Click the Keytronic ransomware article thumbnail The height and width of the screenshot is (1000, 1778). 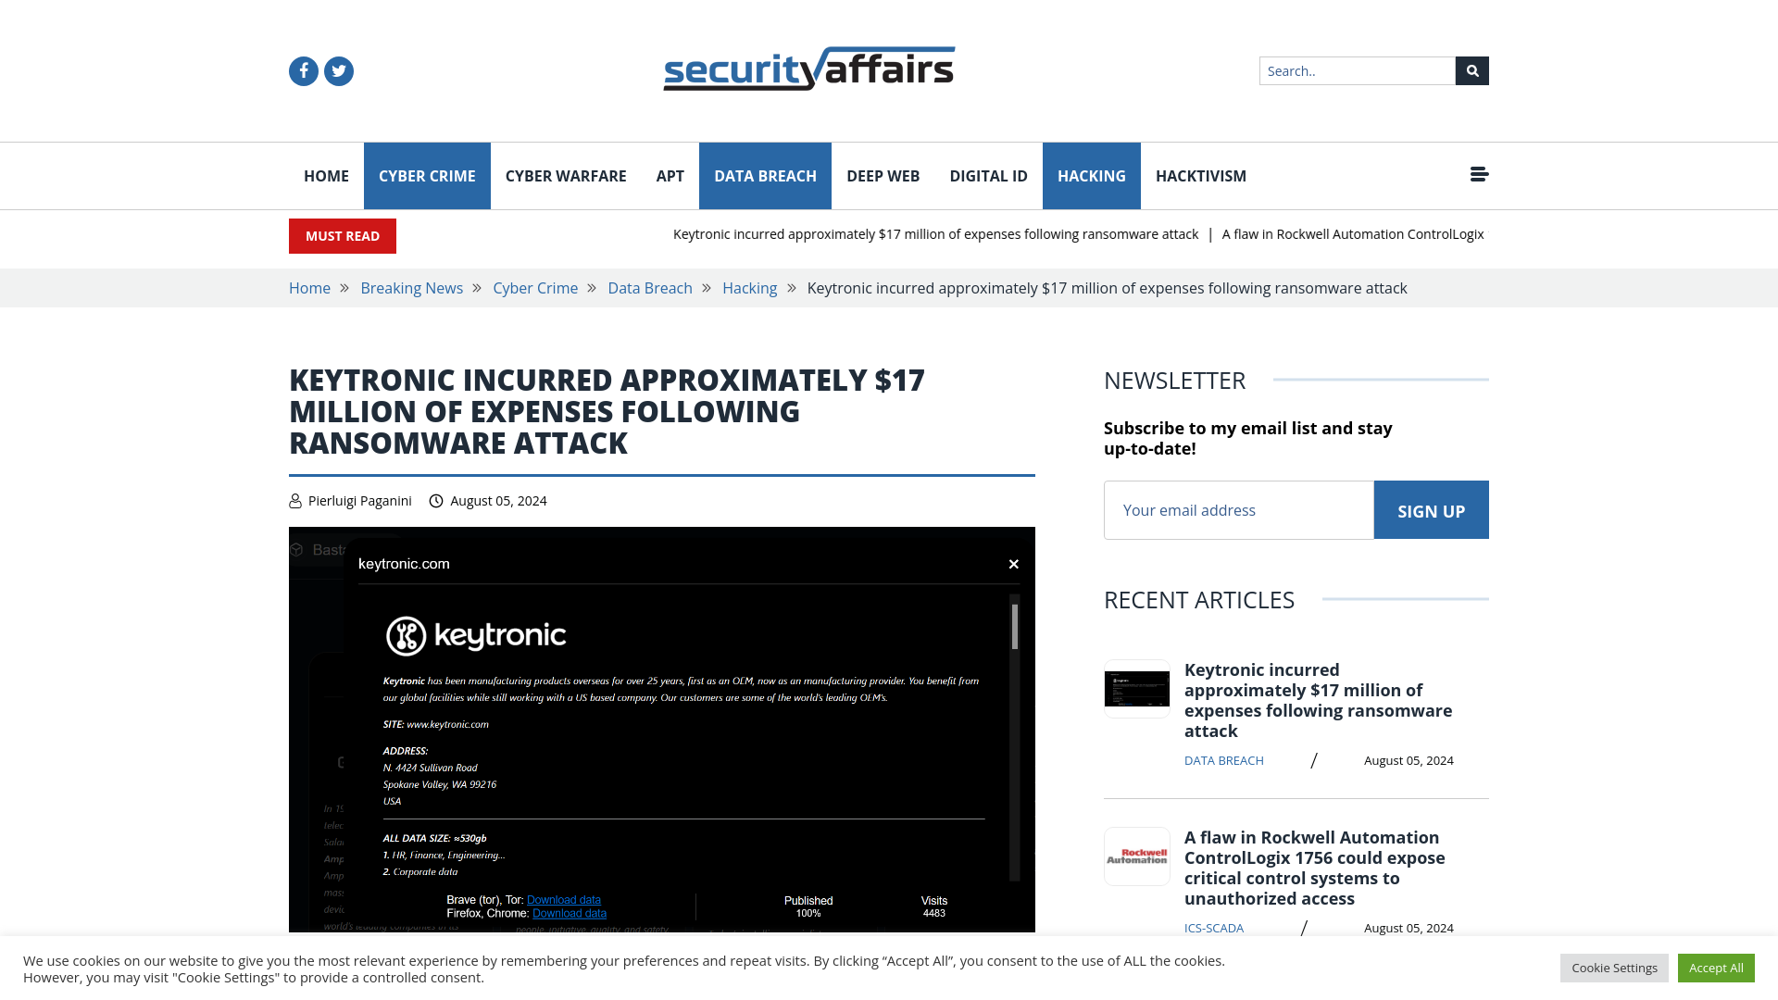1137,689
